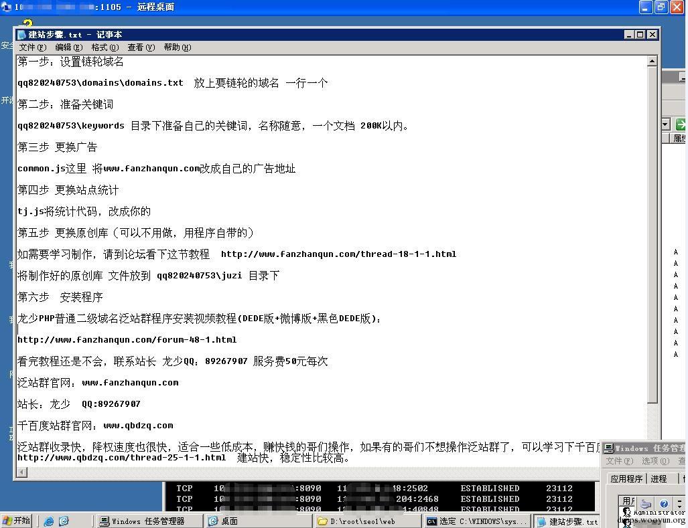Image resolution: width=688 pixels, height=528 pixels.
Task: Open the D:\root\seo1\web folder taskbar item
Action: (368, 521)
